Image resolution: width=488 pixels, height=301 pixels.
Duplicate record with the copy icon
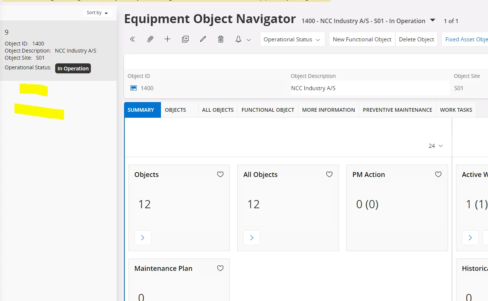pyautogui.click(x=185, y=39)
